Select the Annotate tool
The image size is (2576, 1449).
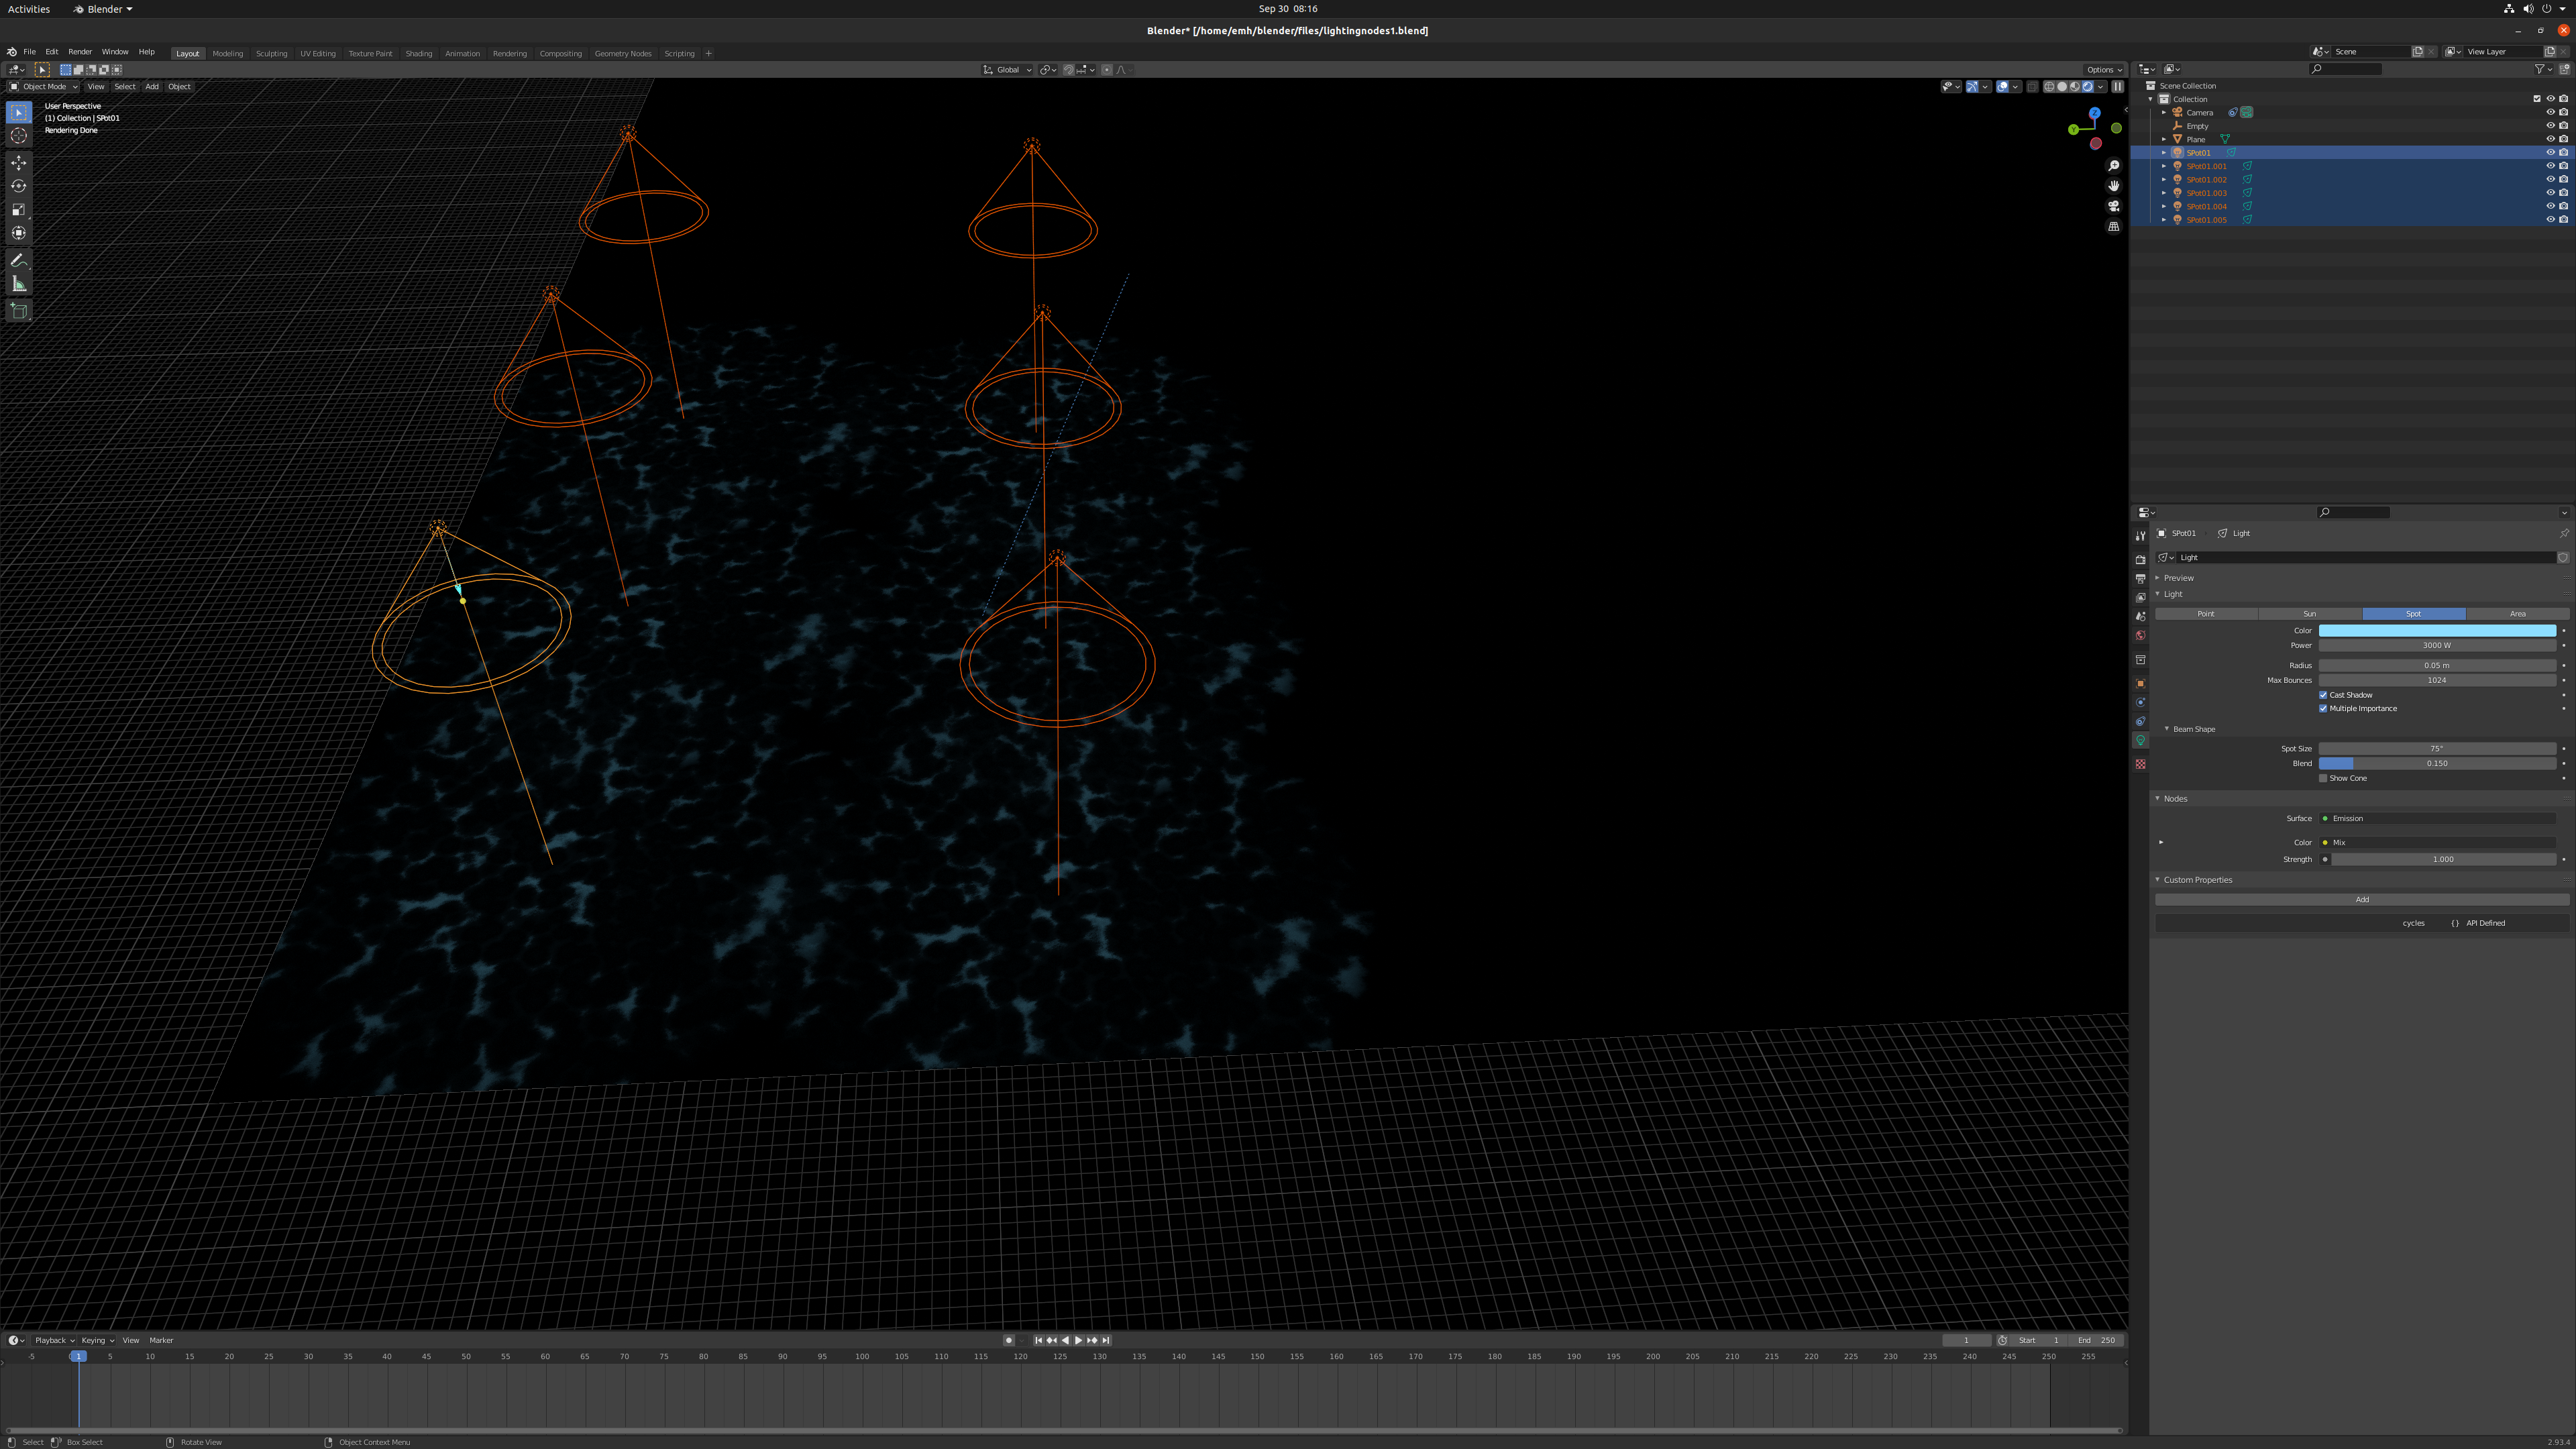19,260
